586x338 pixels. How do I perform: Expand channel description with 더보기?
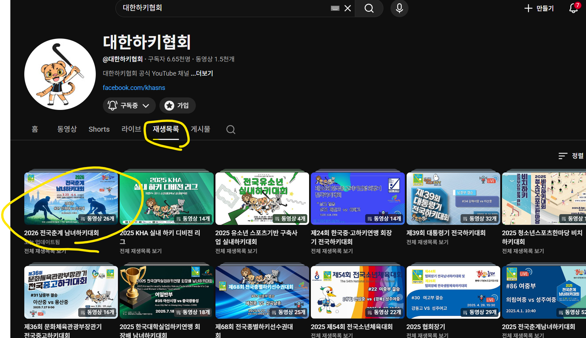point(202,74)
